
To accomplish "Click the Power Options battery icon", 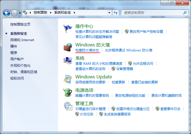I will [68, 93].
